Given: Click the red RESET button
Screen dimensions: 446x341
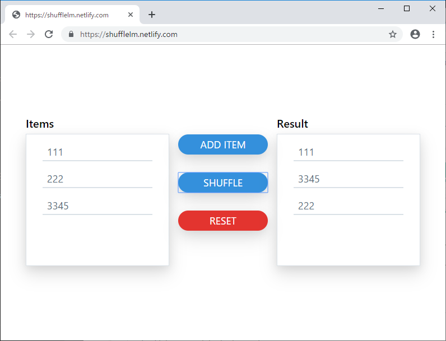Looking at the screenshot, I should pyautogui.click(x=223, y=221).
